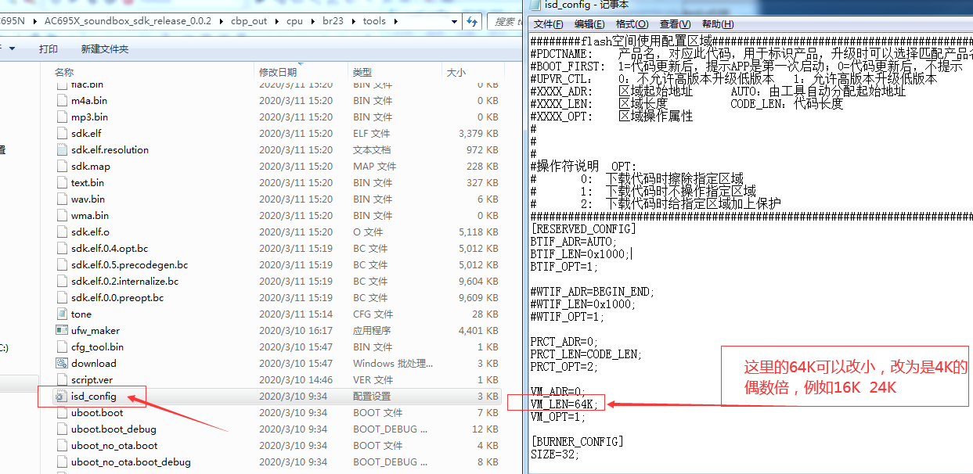Select the uboot_no_ota.boot file icon
This screenshot has height=474, width=973.
coord(62,446)
